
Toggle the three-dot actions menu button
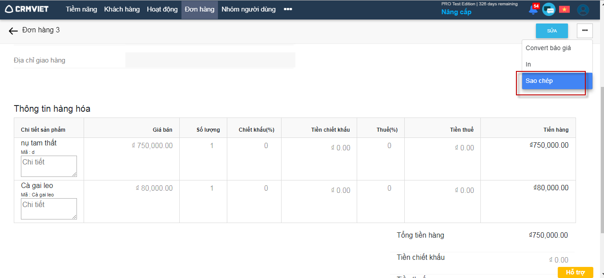(x=584, y=31)
